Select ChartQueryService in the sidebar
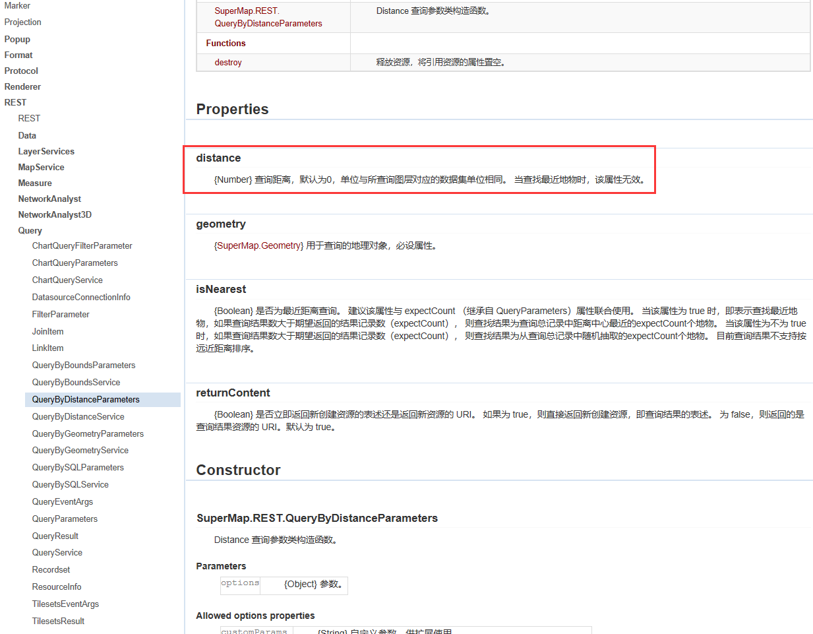813x634 pixels. [x=67, y=280]
